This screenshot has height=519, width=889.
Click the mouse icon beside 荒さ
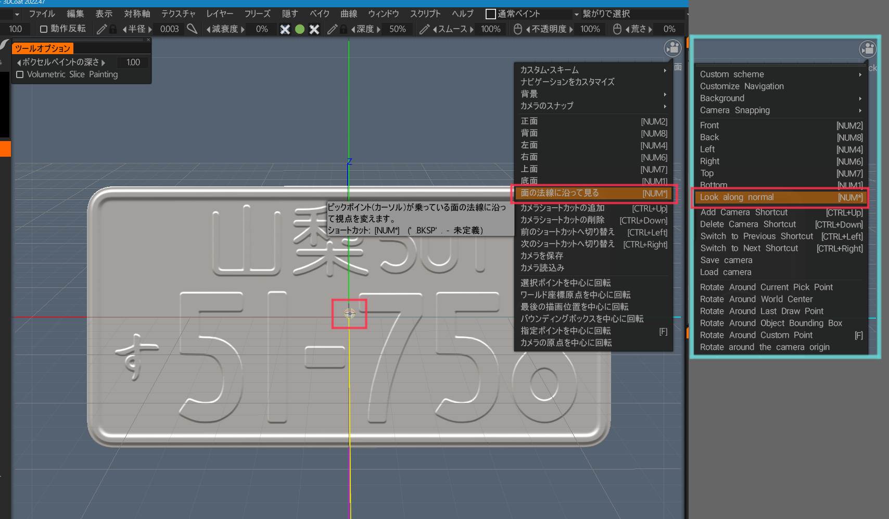tap(617, 29)
